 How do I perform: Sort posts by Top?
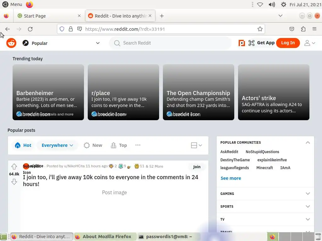click(119, 145)
